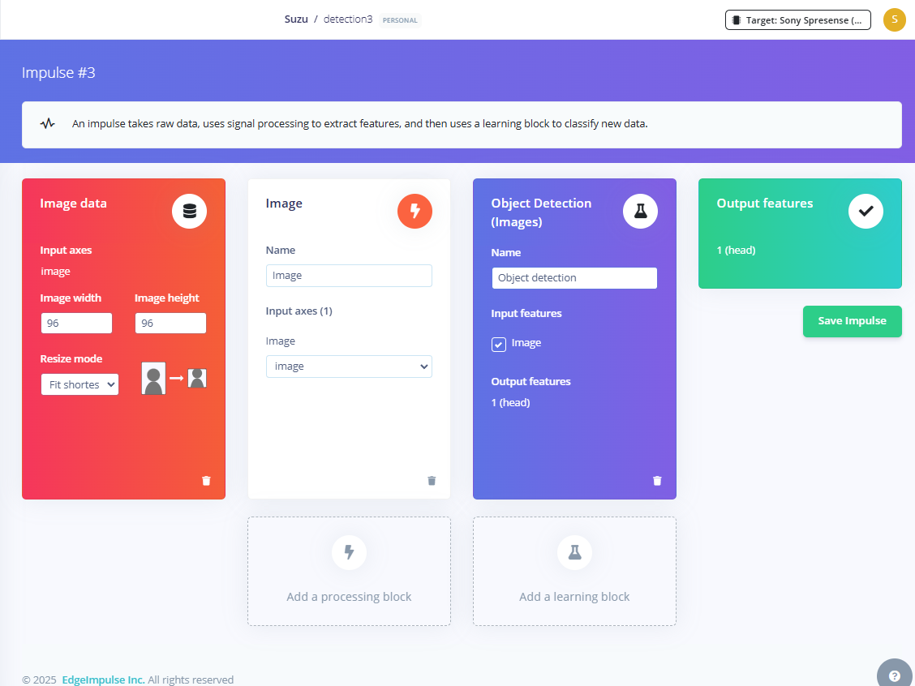Delete the Image processing block

click(x=432, y=481)
